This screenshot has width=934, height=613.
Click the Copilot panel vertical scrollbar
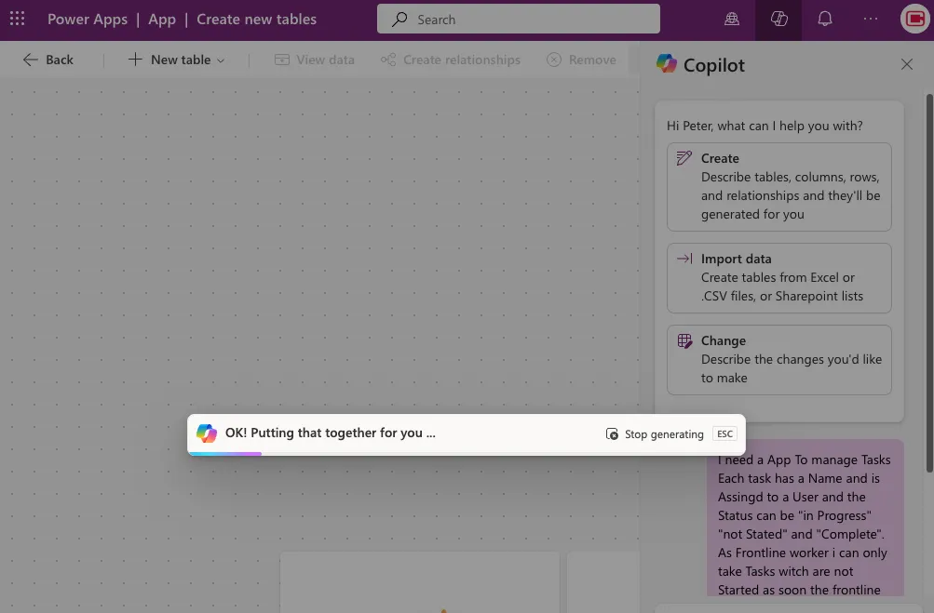pos(928,279)
